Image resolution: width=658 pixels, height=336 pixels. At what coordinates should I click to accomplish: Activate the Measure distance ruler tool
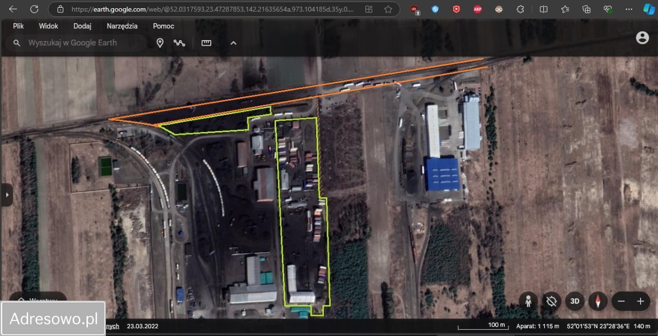pyautogui.click(x=206, y=43)
